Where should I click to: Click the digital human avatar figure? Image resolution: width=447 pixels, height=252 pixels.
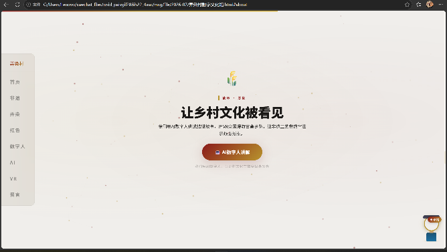[x=432, y=229]
